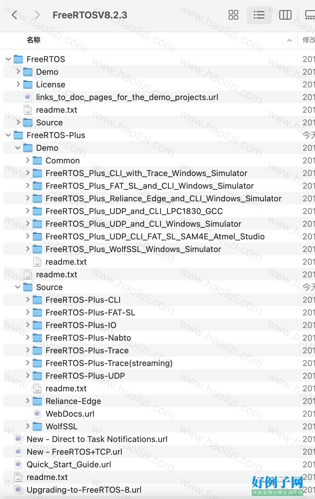Image resolution: width=315 pixels, height=499 pixels.
Task: Select FreeRTOS-Plus-Nabto folder name
Action: click(x=88, y=338)
